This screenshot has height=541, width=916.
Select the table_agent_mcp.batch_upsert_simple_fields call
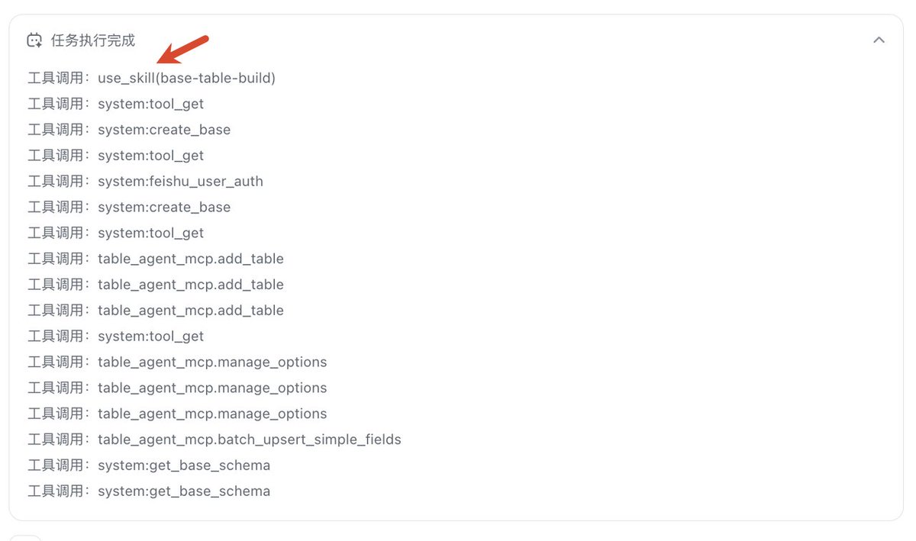click(214, 440)
